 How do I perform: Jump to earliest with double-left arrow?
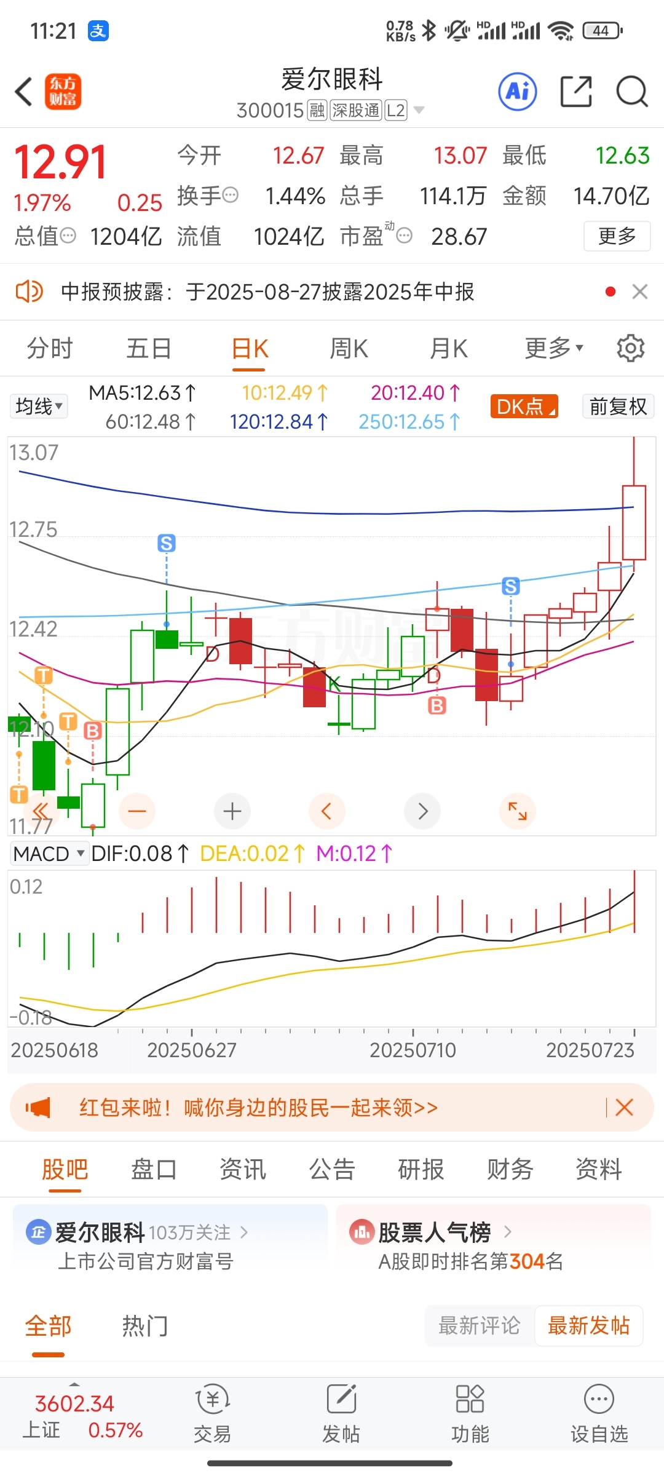[40, 811]
